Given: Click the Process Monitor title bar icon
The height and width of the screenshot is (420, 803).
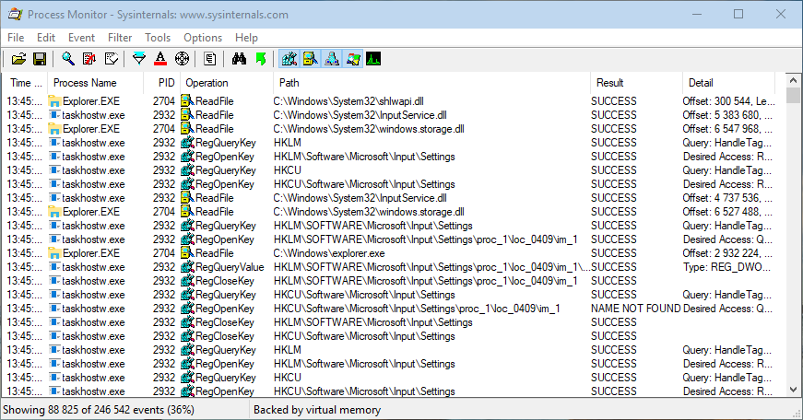Looking at the screenshot, I should pyautogui.click(x=16, y=15).
